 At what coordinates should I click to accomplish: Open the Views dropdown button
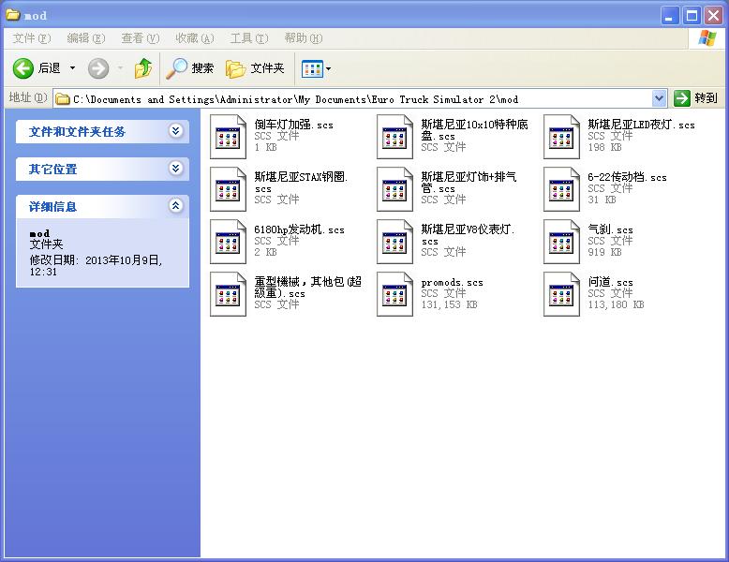click(316, 68)
